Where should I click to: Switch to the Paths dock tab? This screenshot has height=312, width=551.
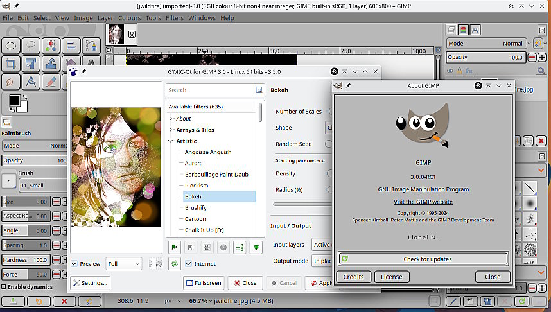point(475,30)
